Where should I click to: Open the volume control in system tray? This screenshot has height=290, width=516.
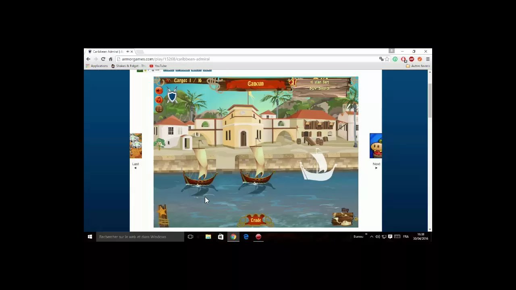coord(378,237)
